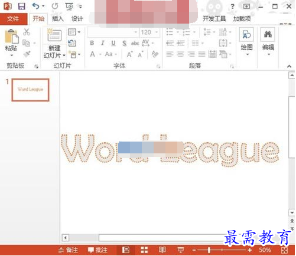Image resolution: width=296 pixels, height=256 pixels.
Task: Toggle strikethrough abc button
Action: [x=135, y=43]
